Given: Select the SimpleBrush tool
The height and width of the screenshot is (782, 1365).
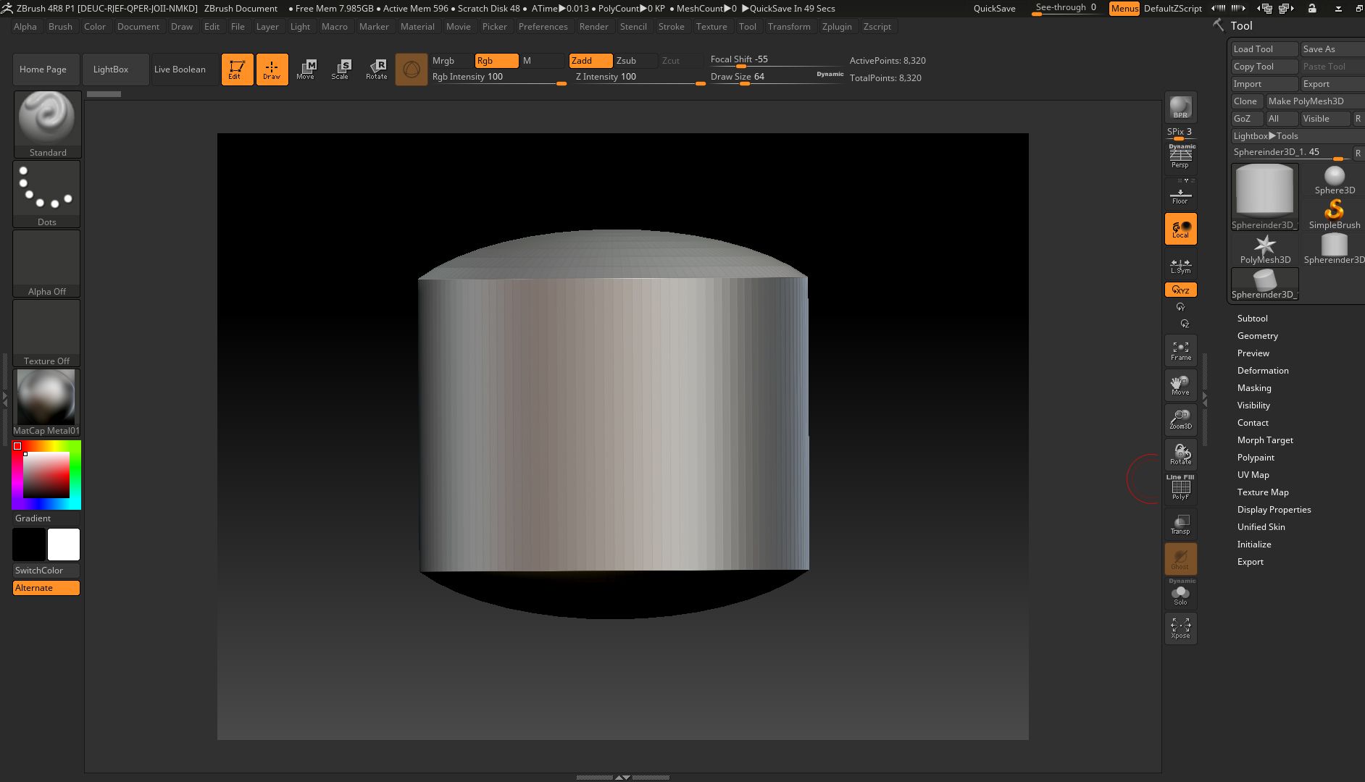Looking at the screenshot, I should (x=1334, y=215).
